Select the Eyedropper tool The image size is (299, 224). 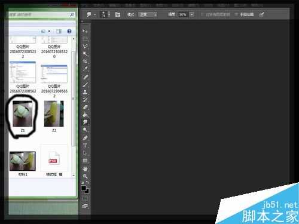click(85, 69)
